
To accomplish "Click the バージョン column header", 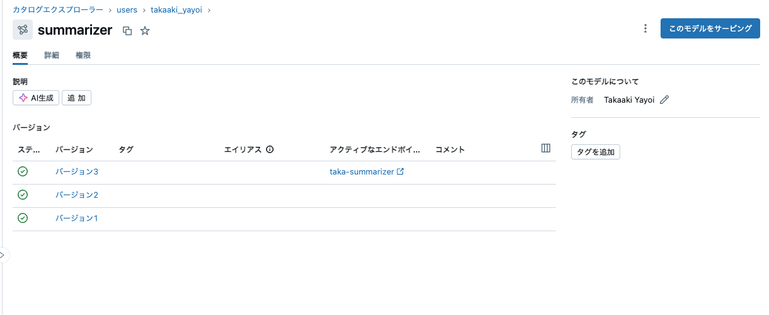I will click(x=74, y=149).
